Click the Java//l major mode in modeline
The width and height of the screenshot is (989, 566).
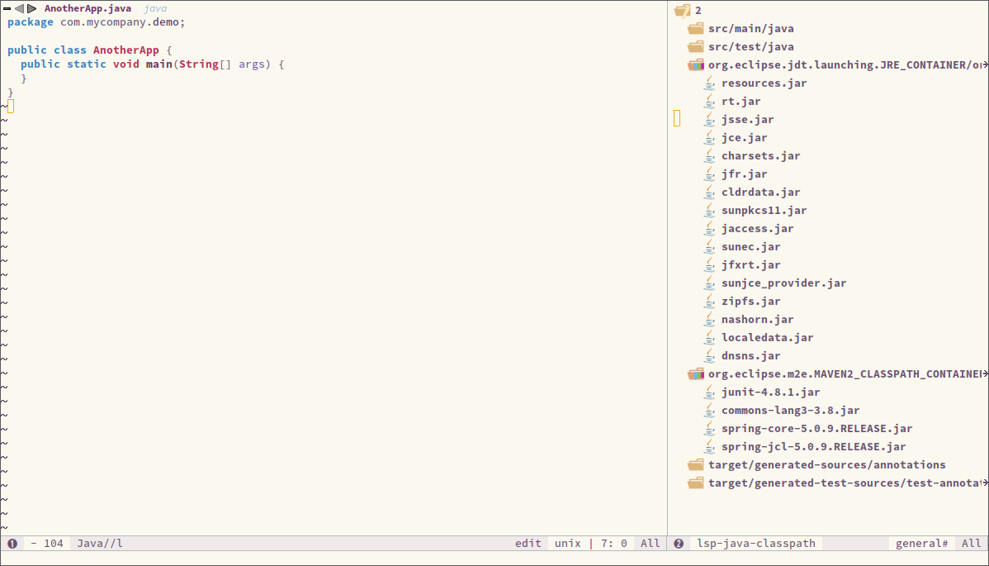point(100,544)
